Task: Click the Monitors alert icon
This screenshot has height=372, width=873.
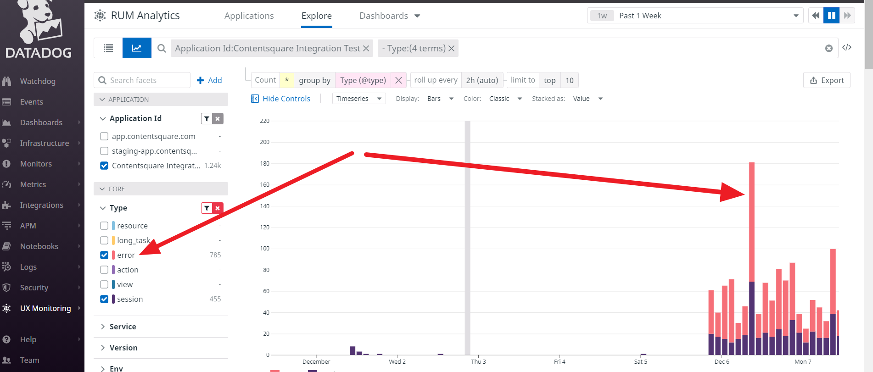Action: (6, 164)
